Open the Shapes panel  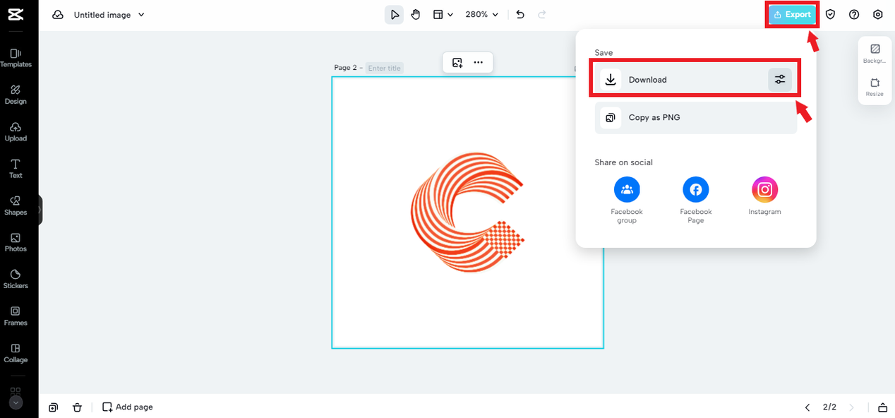[x=16, y=205]
